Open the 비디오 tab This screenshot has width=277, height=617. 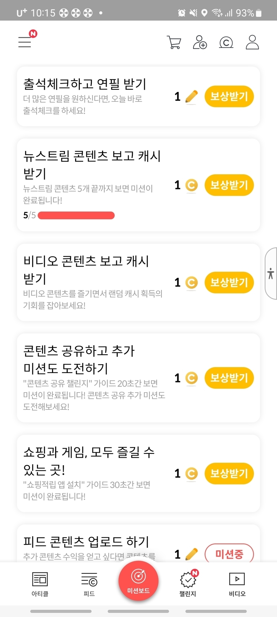pos(237,584)
